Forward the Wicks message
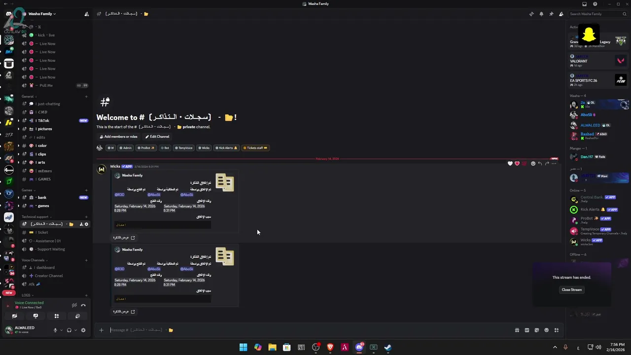631x355 pixels. [x=547, y=163]
